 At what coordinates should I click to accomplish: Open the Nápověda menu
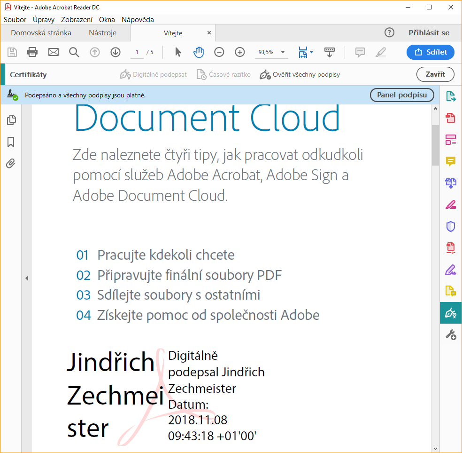[138, 19]
